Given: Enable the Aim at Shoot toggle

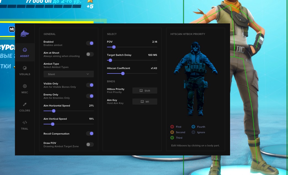Looking at the screenshot, I should coord(90,54).
